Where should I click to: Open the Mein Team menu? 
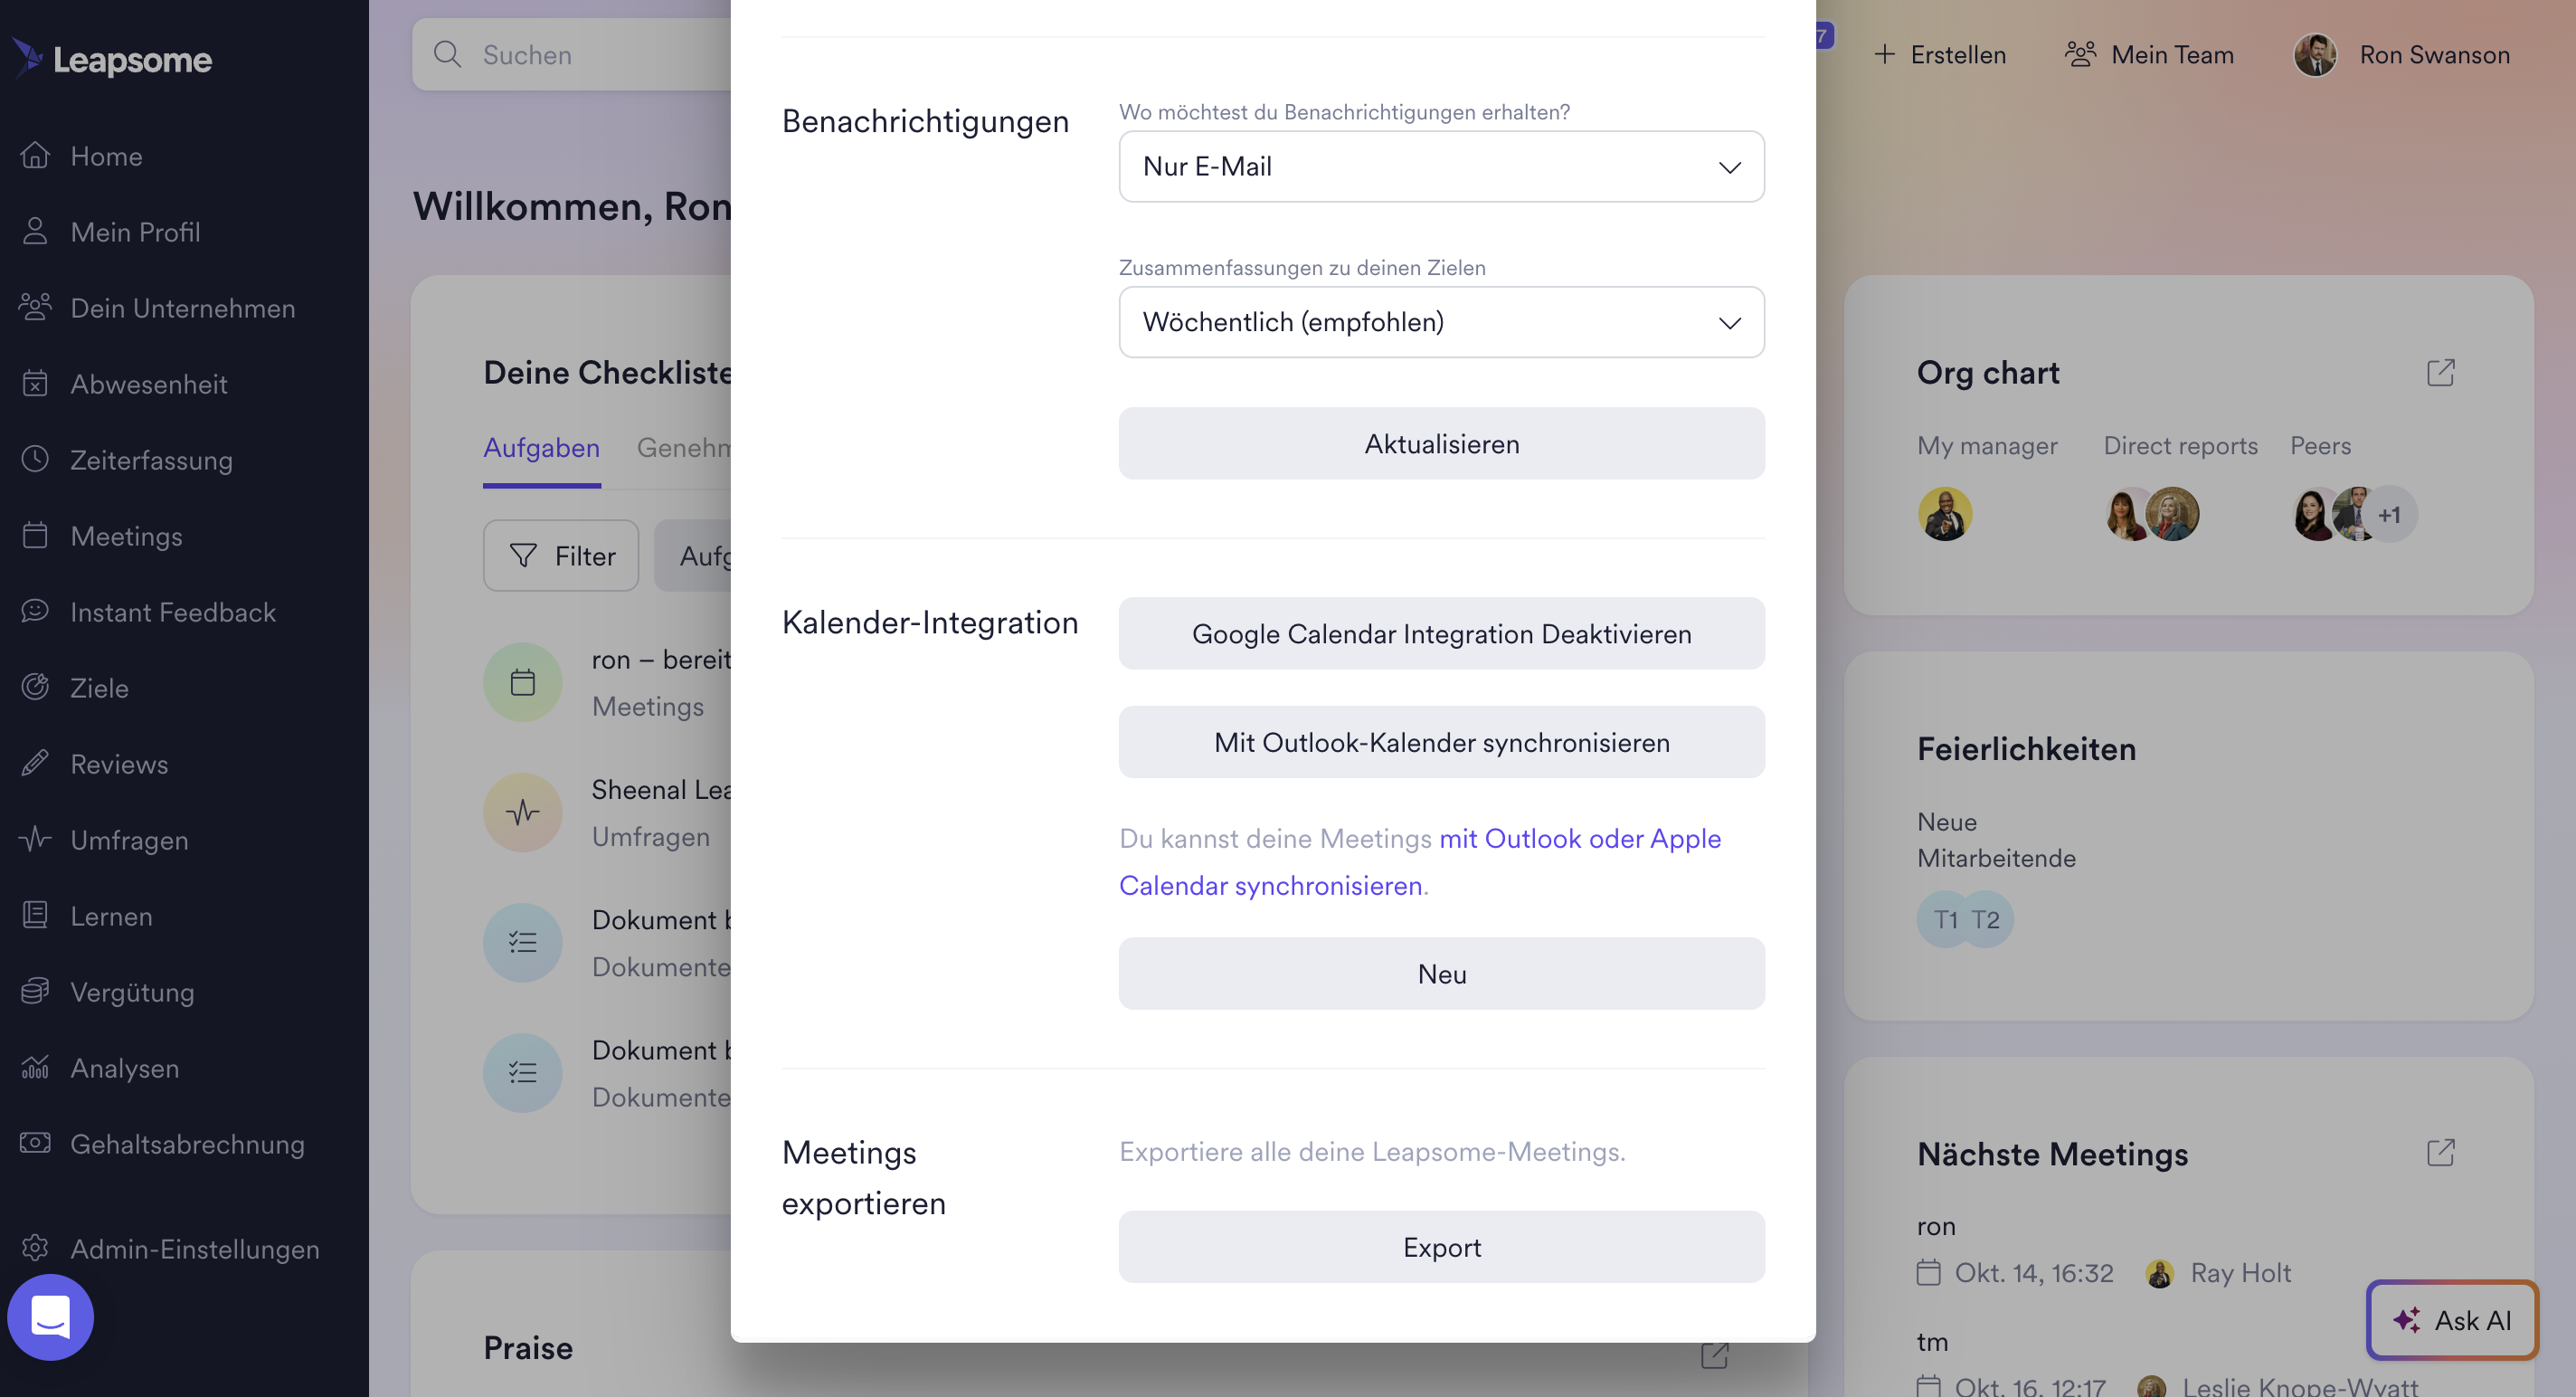point(2150,55)
